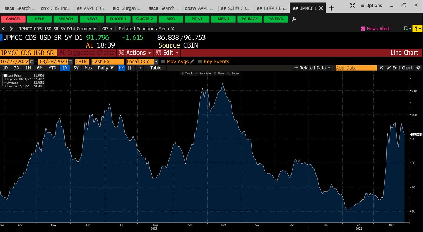Enable the Mov Avgs checkbox
Viewport: 423px width, 232px height.
coord(163,61)
